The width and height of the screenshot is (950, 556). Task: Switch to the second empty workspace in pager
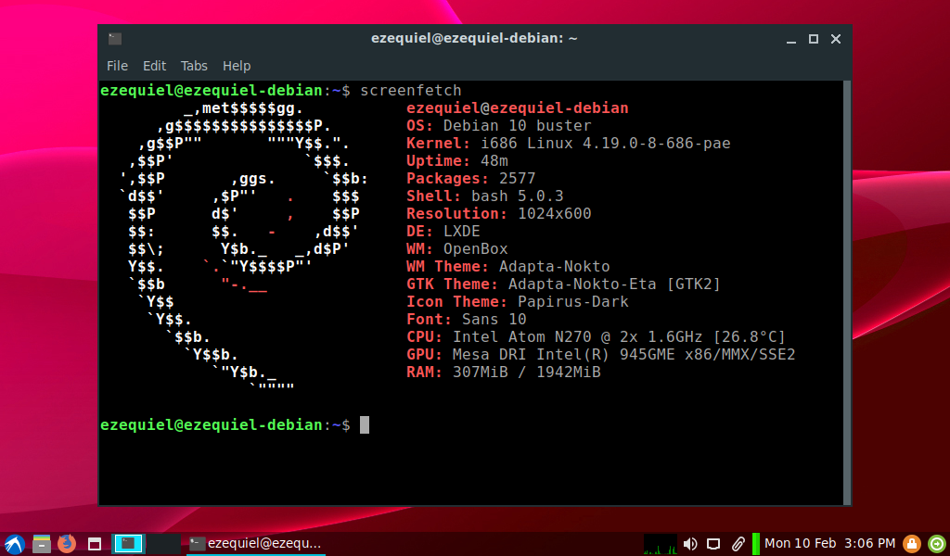pyautogui.click(x=163, y=543)
